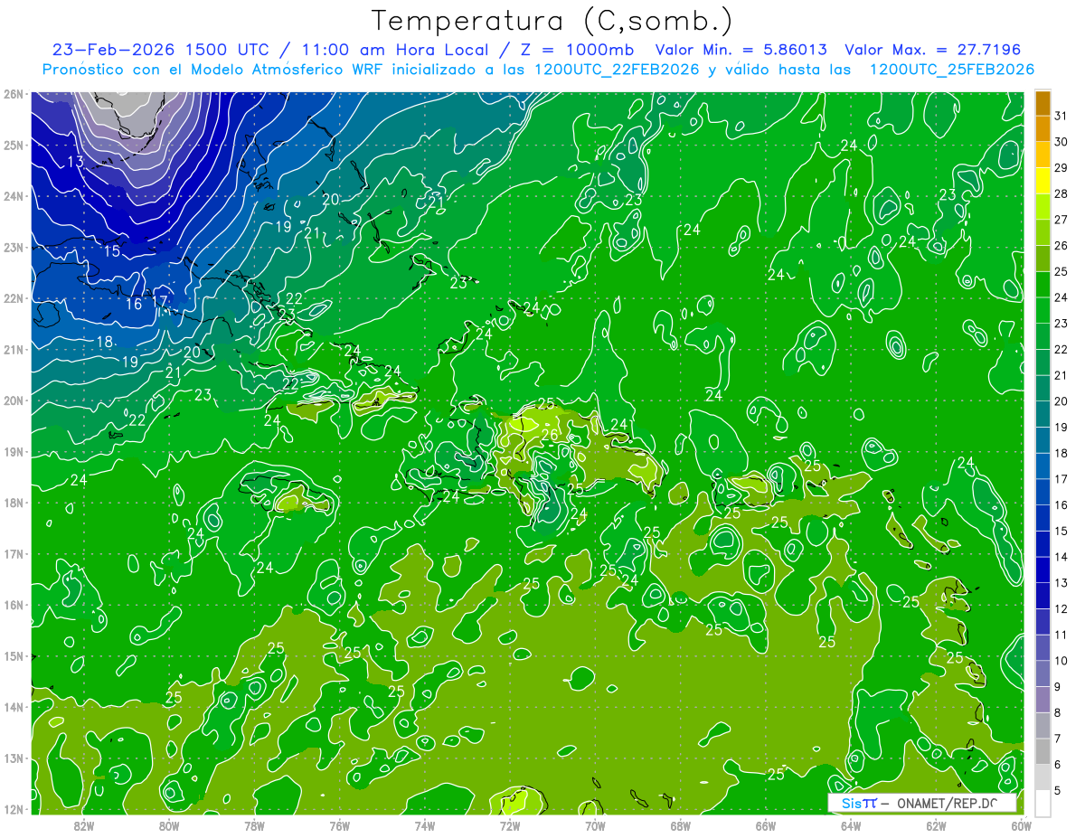
Task: Click the "74W" longitude axis label
Action: point(424,825)
